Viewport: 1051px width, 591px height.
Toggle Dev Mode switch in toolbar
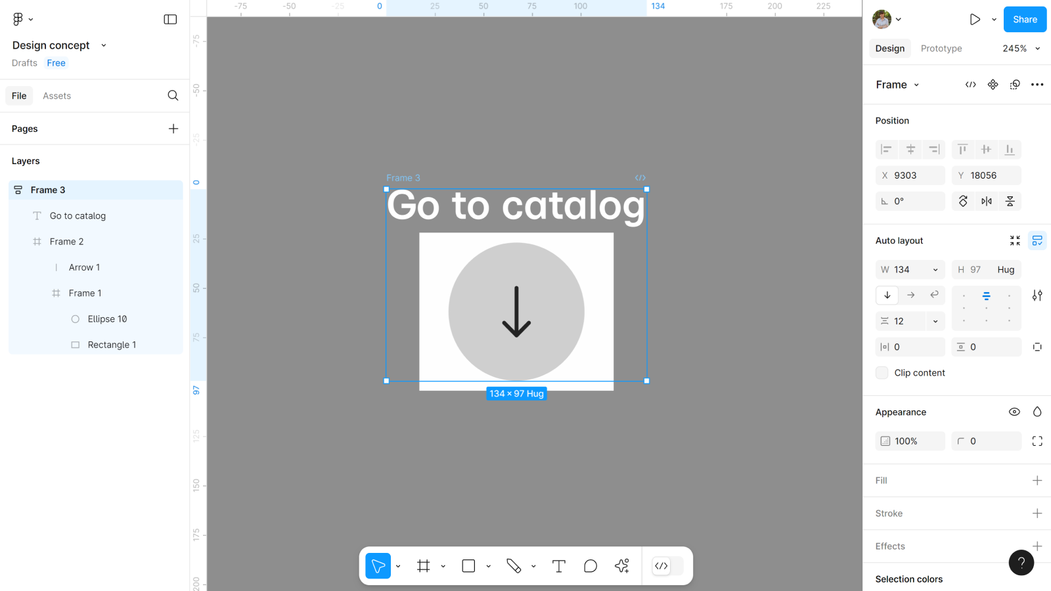[667, 566]
